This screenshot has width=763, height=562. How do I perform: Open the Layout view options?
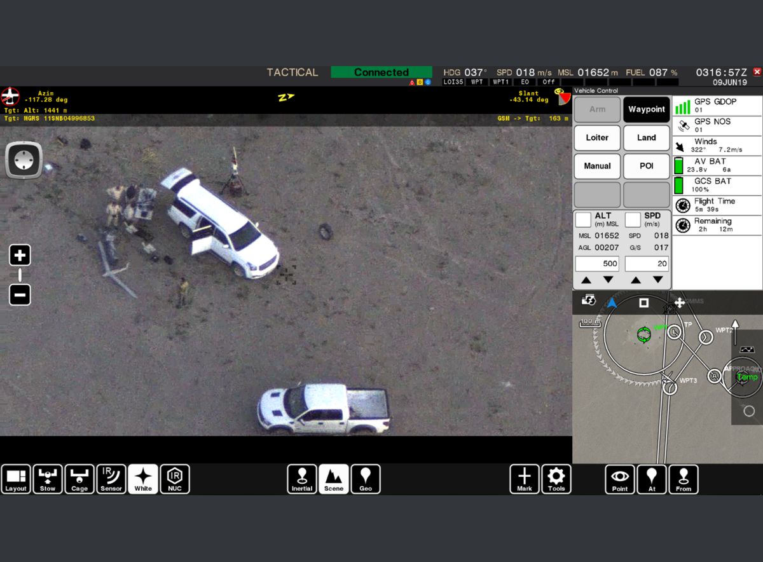click(16, 479)
